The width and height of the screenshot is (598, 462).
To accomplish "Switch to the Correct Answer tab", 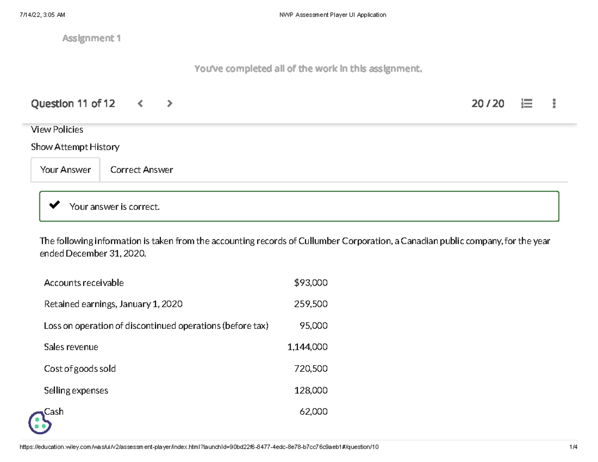I will pos(141,169).
